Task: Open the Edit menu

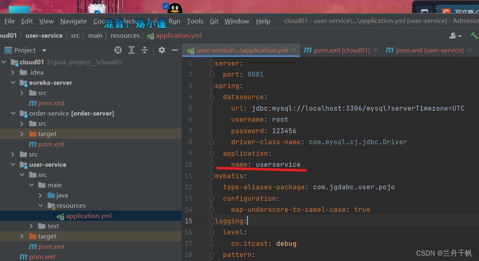Action: point(27,21)
